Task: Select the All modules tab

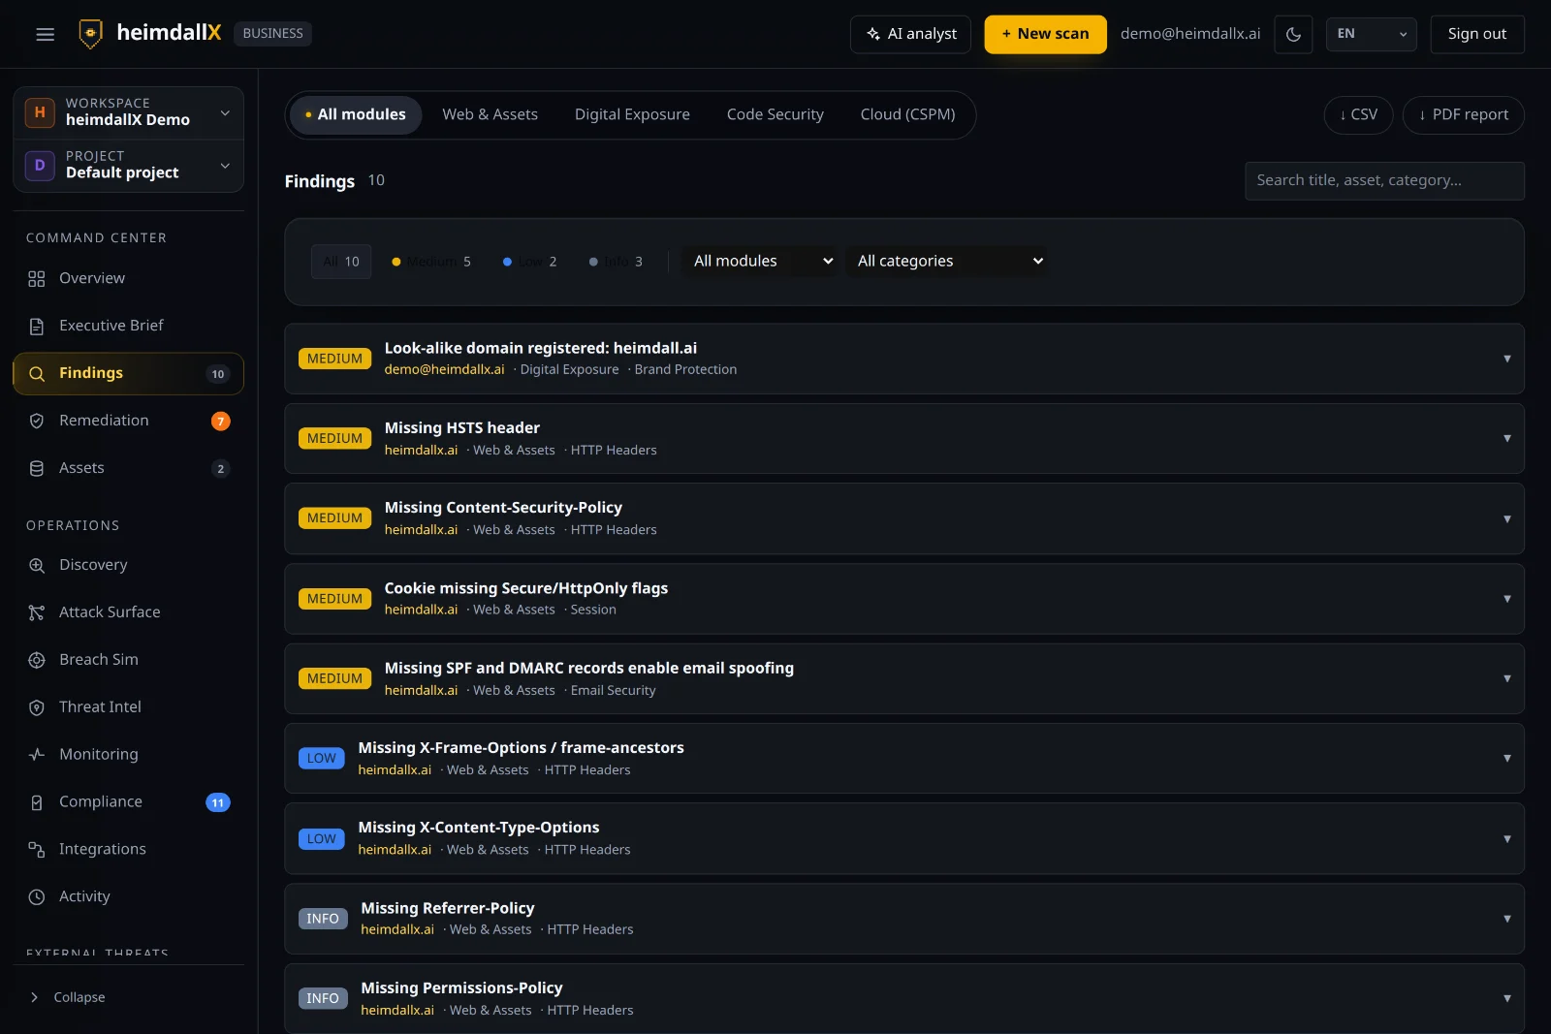Action: pyautogui.click(x=356, y=114)
